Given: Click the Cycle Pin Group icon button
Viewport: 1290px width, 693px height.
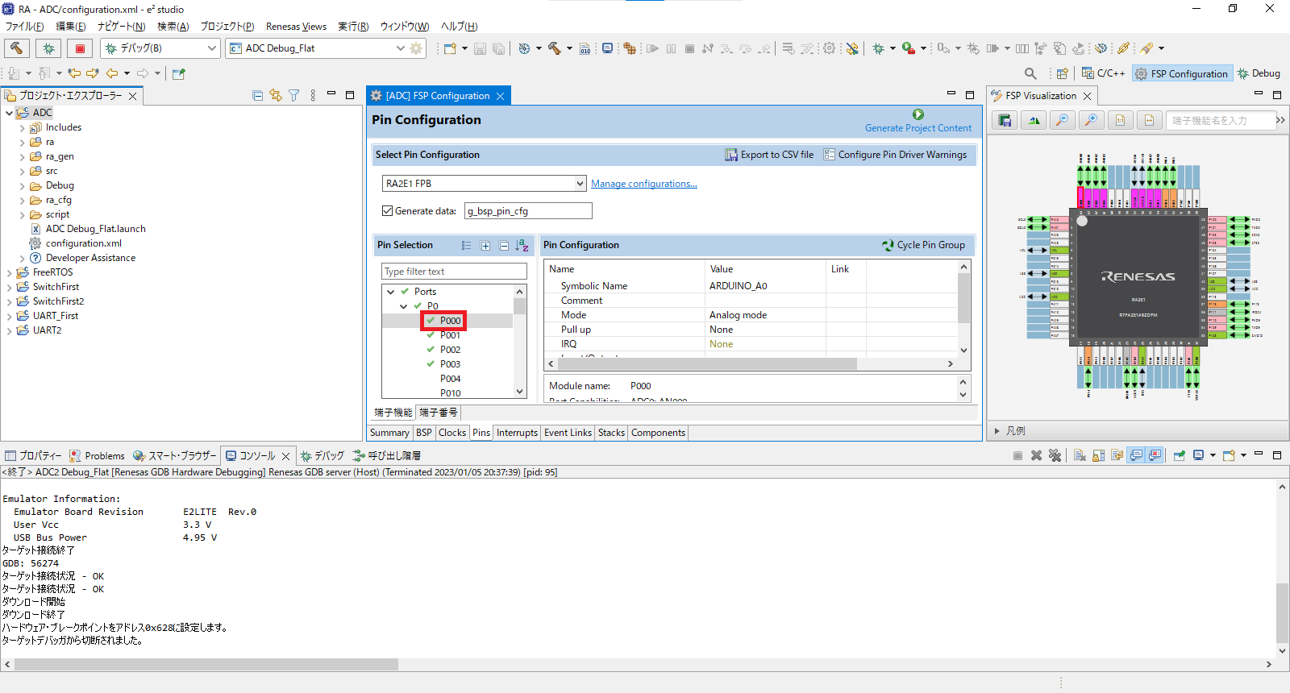Looking at the screenshot, I should tap(888, 245).
